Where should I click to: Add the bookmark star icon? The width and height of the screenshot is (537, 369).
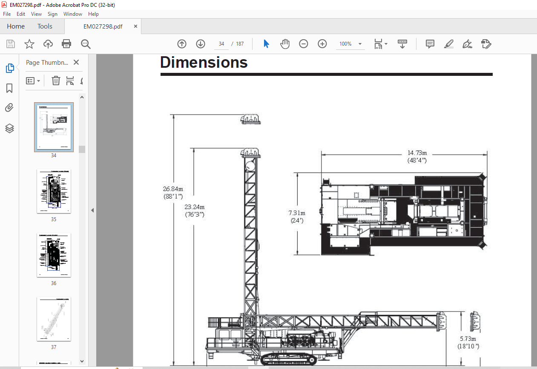29,44
